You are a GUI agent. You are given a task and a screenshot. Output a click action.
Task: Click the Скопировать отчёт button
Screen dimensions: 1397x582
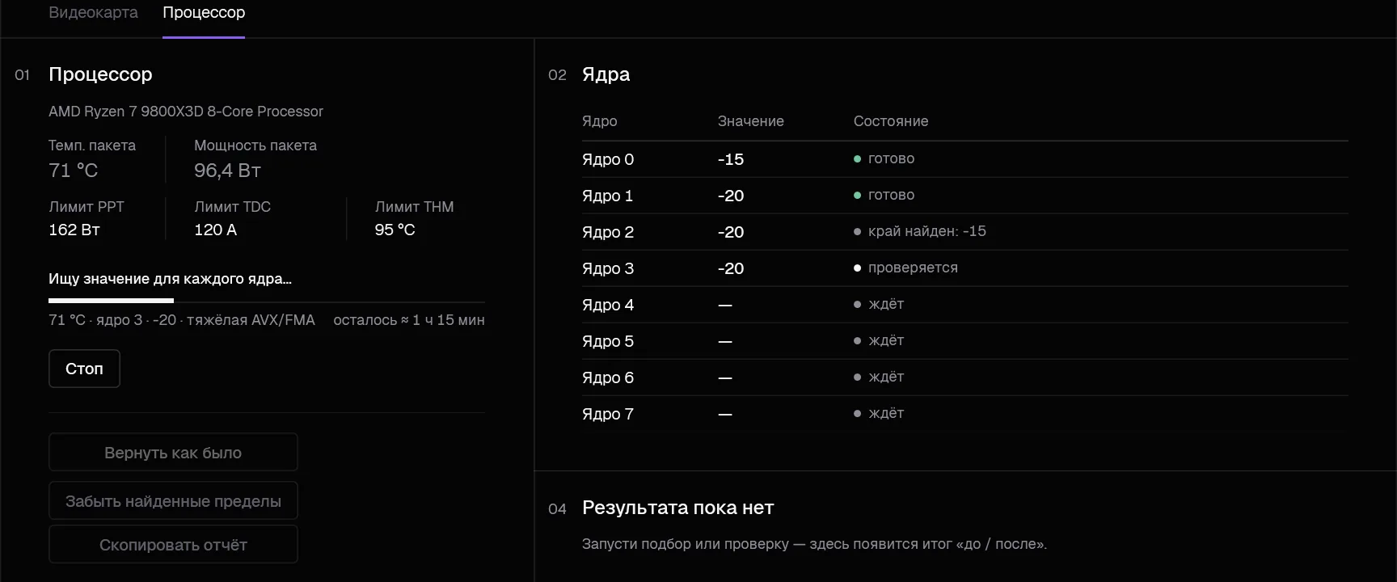coord(173,545)
